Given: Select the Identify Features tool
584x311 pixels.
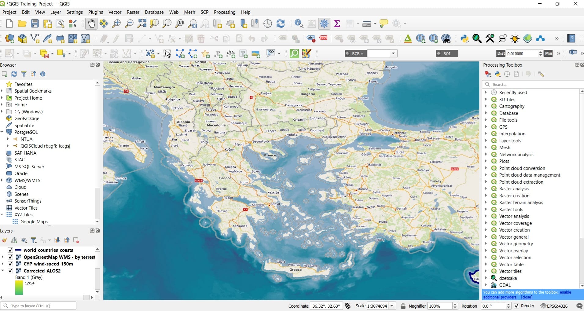Looking at the screenshot, I should [x=299, y=24].
